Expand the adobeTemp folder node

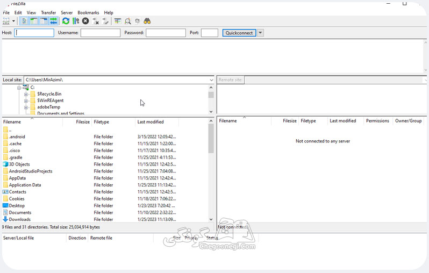coord(26,107)
